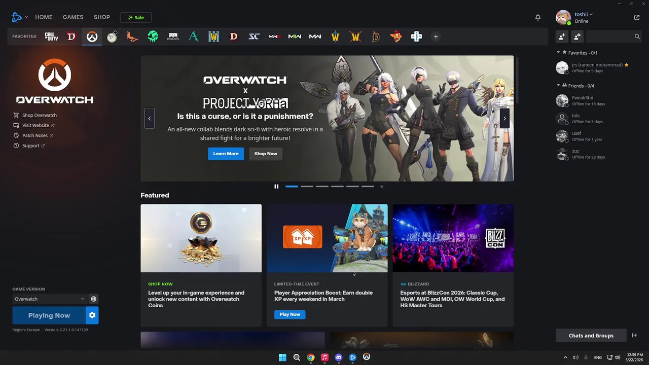Screen dimensions: 649x365
Task: Open the Crash Bandicoot icon
Action: [396, 36]
